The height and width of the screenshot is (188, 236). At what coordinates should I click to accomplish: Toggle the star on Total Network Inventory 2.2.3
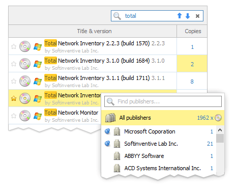(14, 46)
